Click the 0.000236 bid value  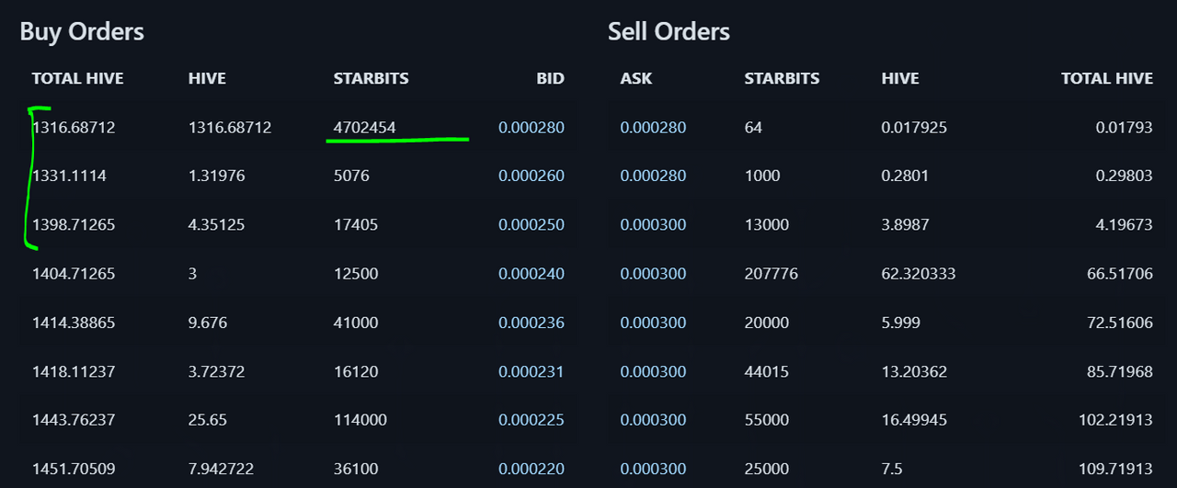(x=531, y=323)
